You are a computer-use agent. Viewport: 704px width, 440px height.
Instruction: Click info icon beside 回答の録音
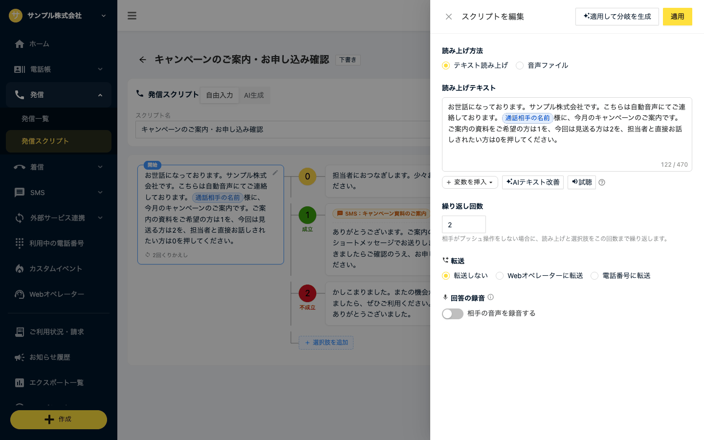click(490, 297)
